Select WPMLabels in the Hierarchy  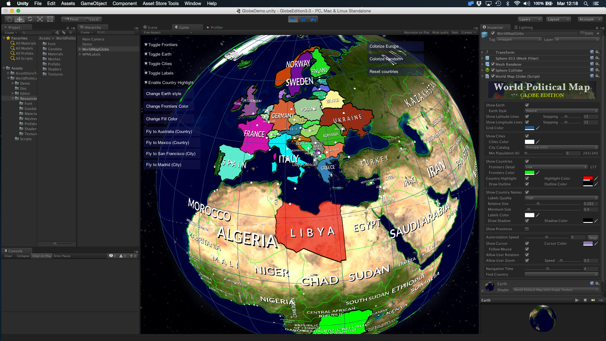(91, 54)
